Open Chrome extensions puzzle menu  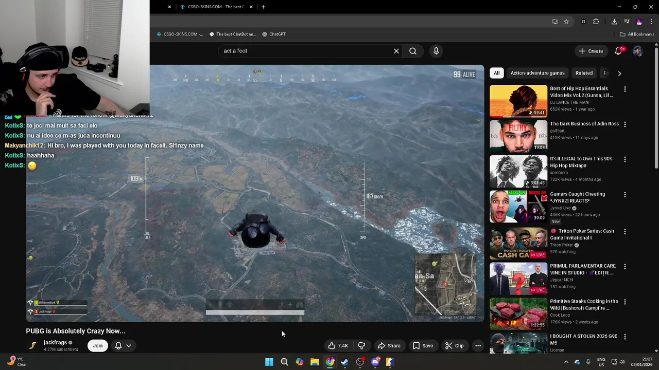pos(596,22)
